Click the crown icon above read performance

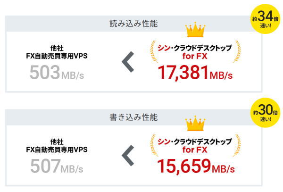click(x=195, y=30)
